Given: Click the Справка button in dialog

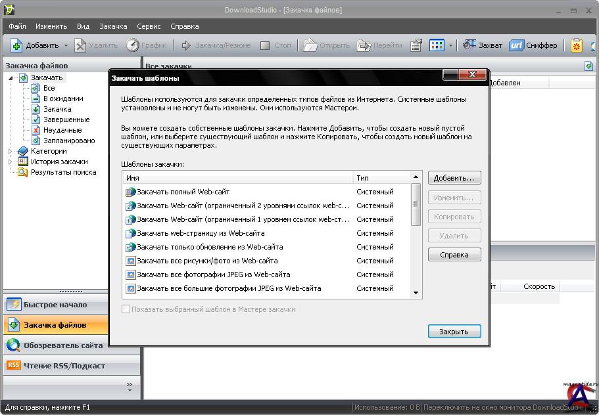Looking at the screenshot, I should tap(454, 255).
